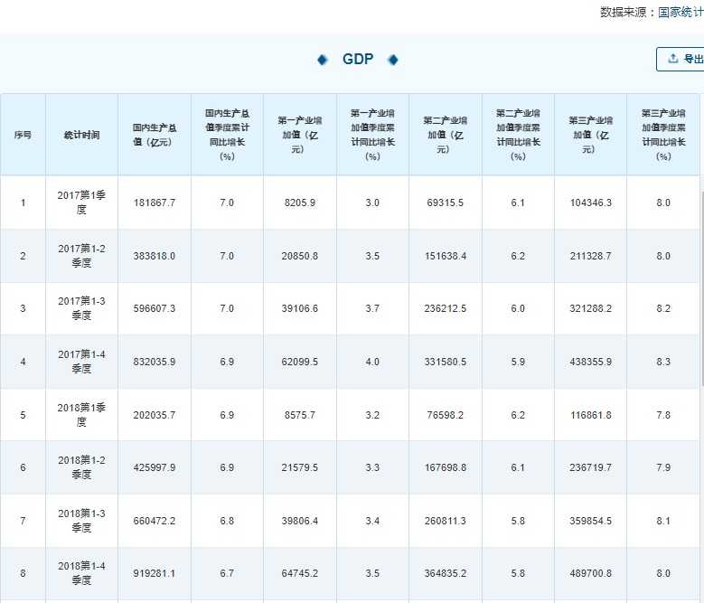Select row number 7 in 序号 column
This screenshot has height=603, width=704.
(x=23, y=521)
